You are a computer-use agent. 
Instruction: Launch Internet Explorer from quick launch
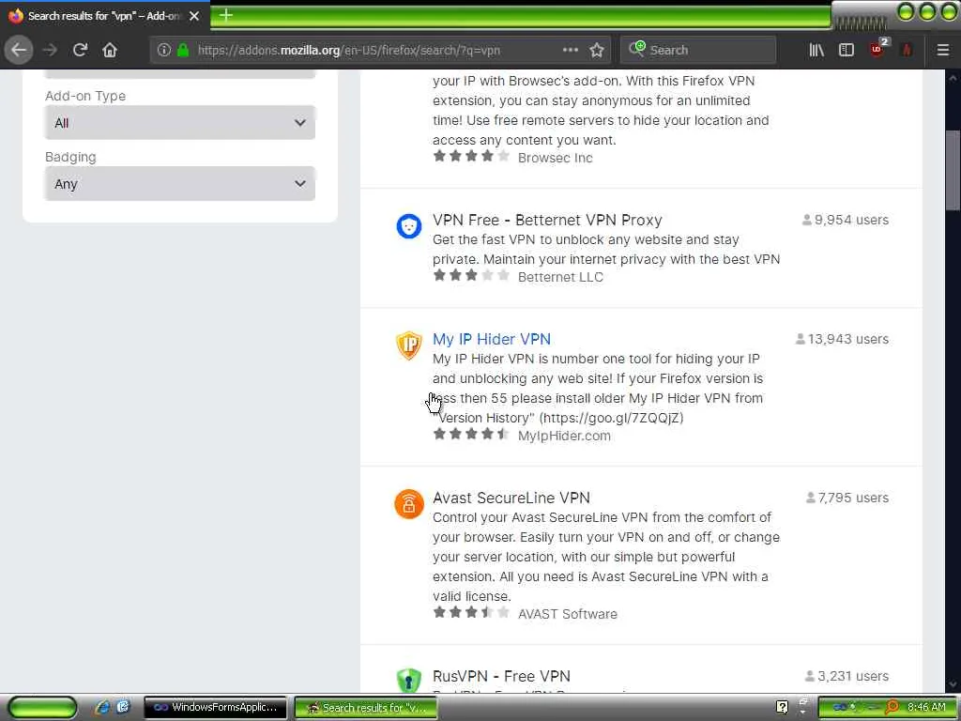pos(102,707)
